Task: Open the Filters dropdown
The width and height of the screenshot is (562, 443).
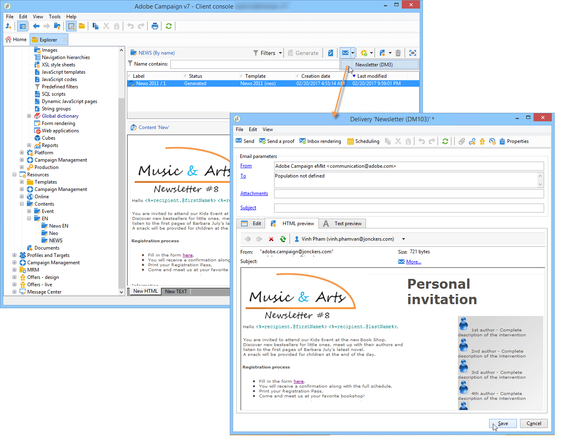Action: coord(268,53)
